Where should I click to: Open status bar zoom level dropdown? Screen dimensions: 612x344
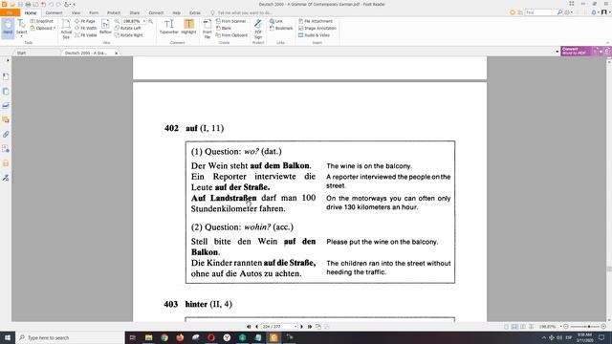[x=561, y=327]
